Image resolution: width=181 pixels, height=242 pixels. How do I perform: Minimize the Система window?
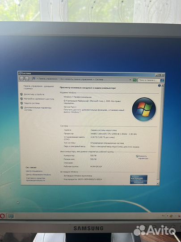click(x=156, y=75)
